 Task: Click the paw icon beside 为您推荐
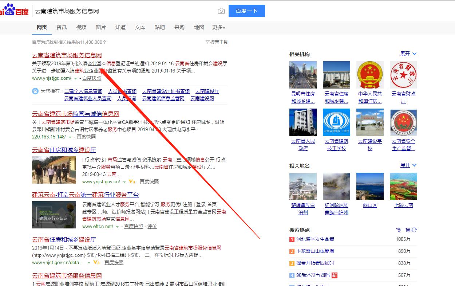(x=35, y=91)
